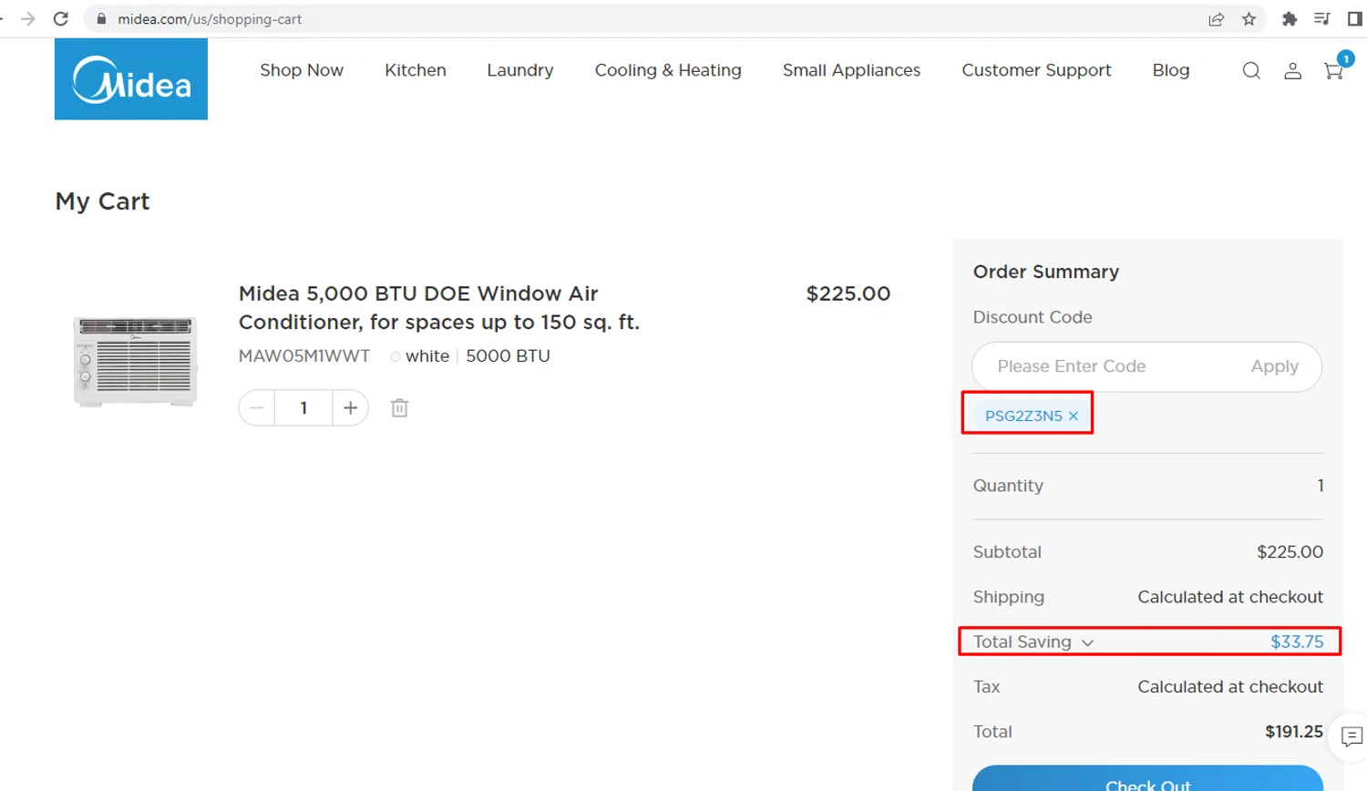Screen dimensions: 1367x791
Task: Increase quantity with plus button
Action: coord(350,407)
